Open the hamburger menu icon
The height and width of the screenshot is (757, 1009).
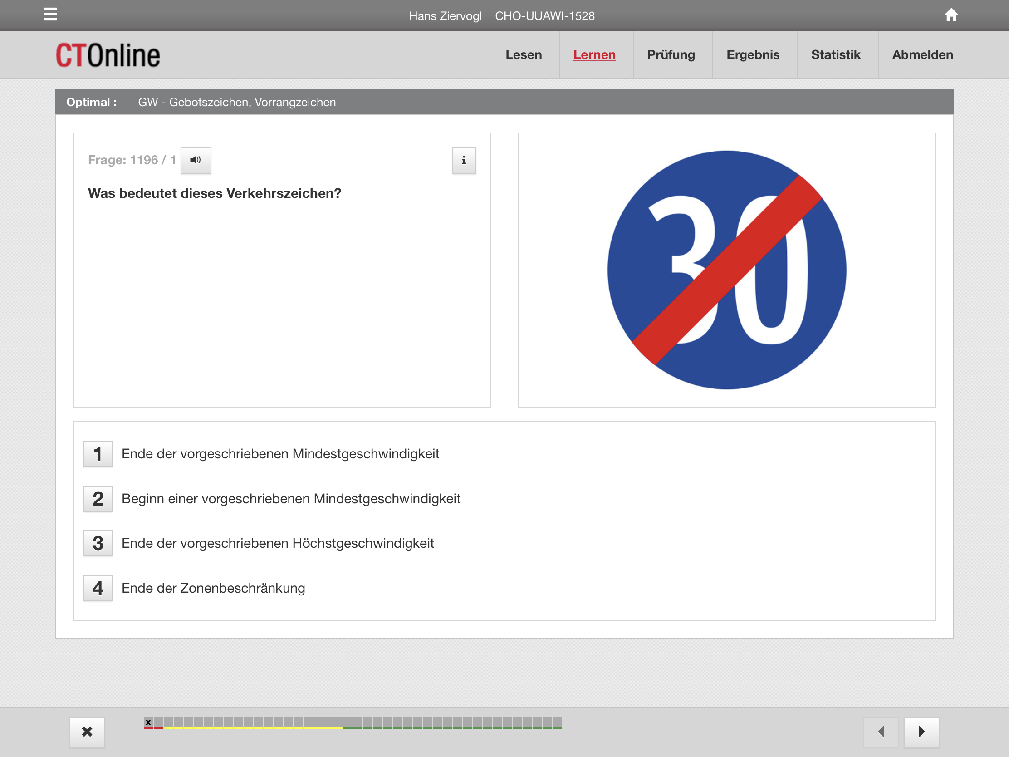point(50,15)
